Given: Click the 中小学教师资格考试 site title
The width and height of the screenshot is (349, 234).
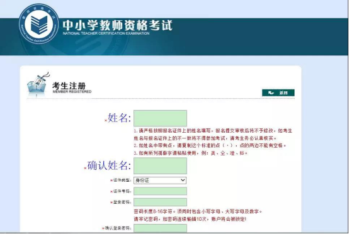Looking at the screenshot, I should (x=117, y=25).
